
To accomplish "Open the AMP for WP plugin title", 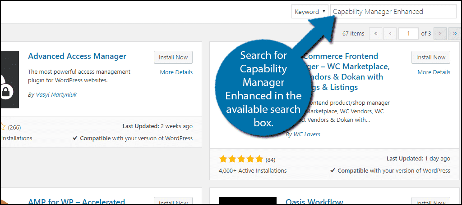I will (x=77, y=201).
